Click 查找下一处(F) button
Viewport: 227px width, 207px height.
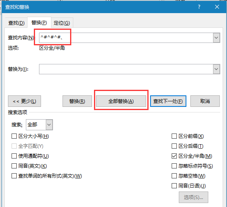[168, 101]
